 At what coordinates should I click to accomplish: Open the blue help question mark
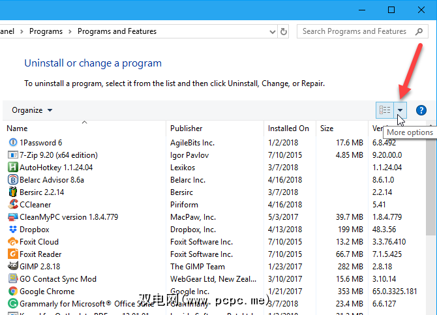421,110
